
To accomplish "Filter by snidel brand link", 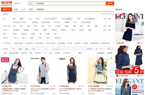I will (78, 19).
